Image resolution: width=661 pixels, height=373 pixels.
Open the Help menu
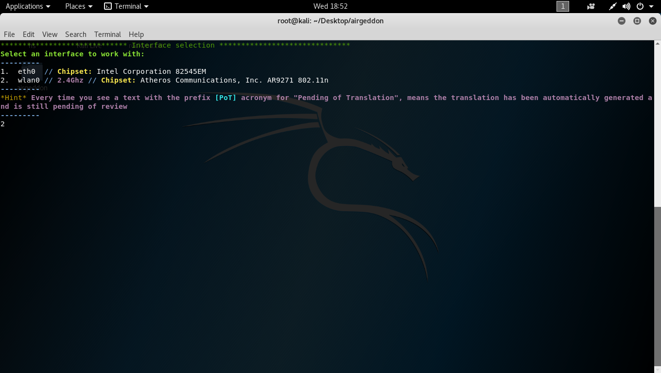[x=136, y=34]
